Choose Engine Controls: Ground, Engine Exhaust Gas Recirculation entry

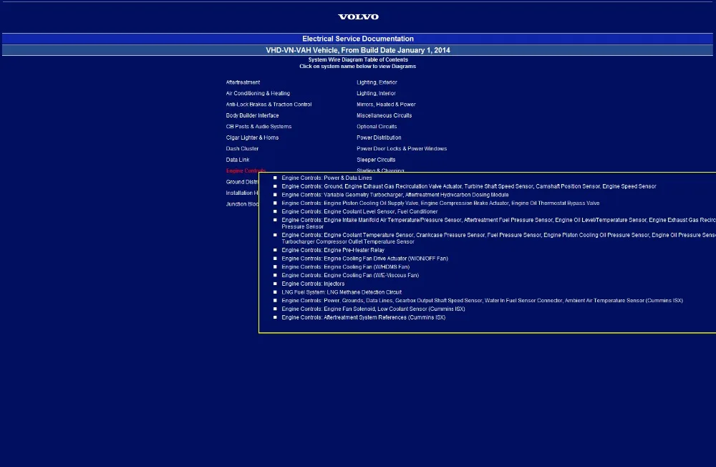point(468,186)
